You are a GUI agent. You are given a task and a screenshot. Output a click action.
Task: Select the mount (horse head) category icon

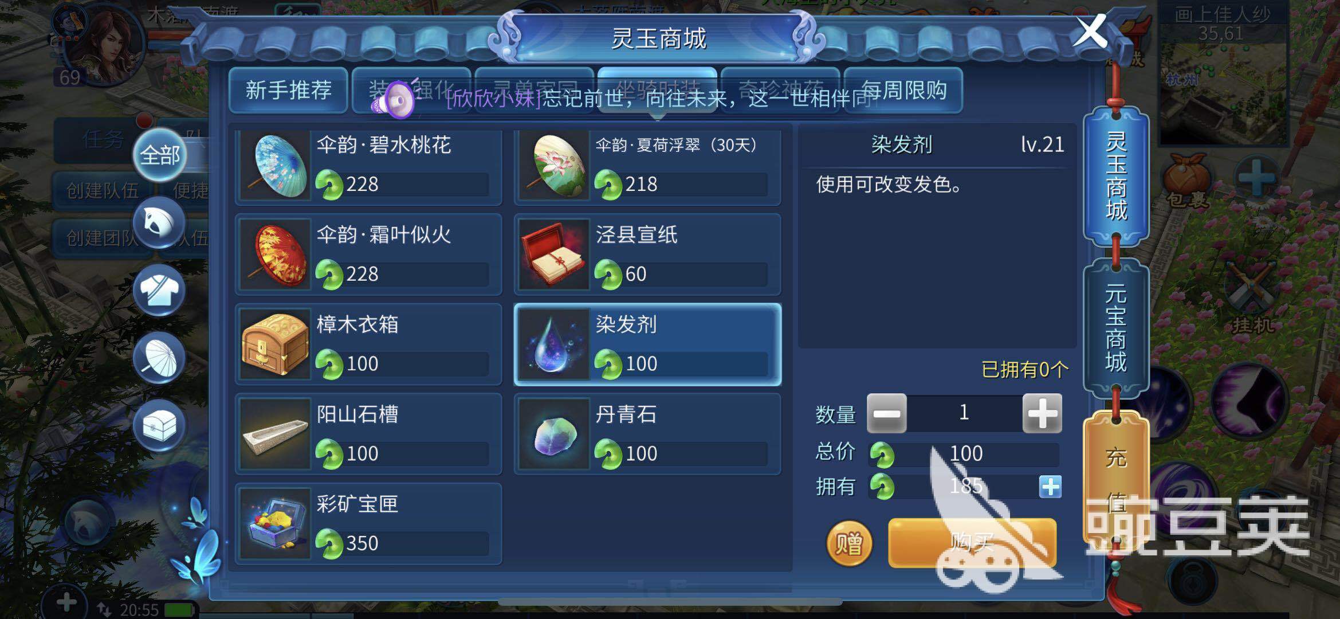(159, 224)
